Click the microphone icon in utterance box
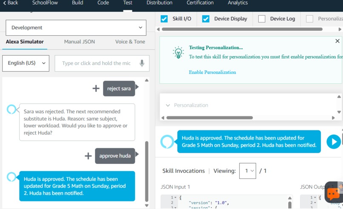This screenshot has height=209, width=343. point(142,63)
